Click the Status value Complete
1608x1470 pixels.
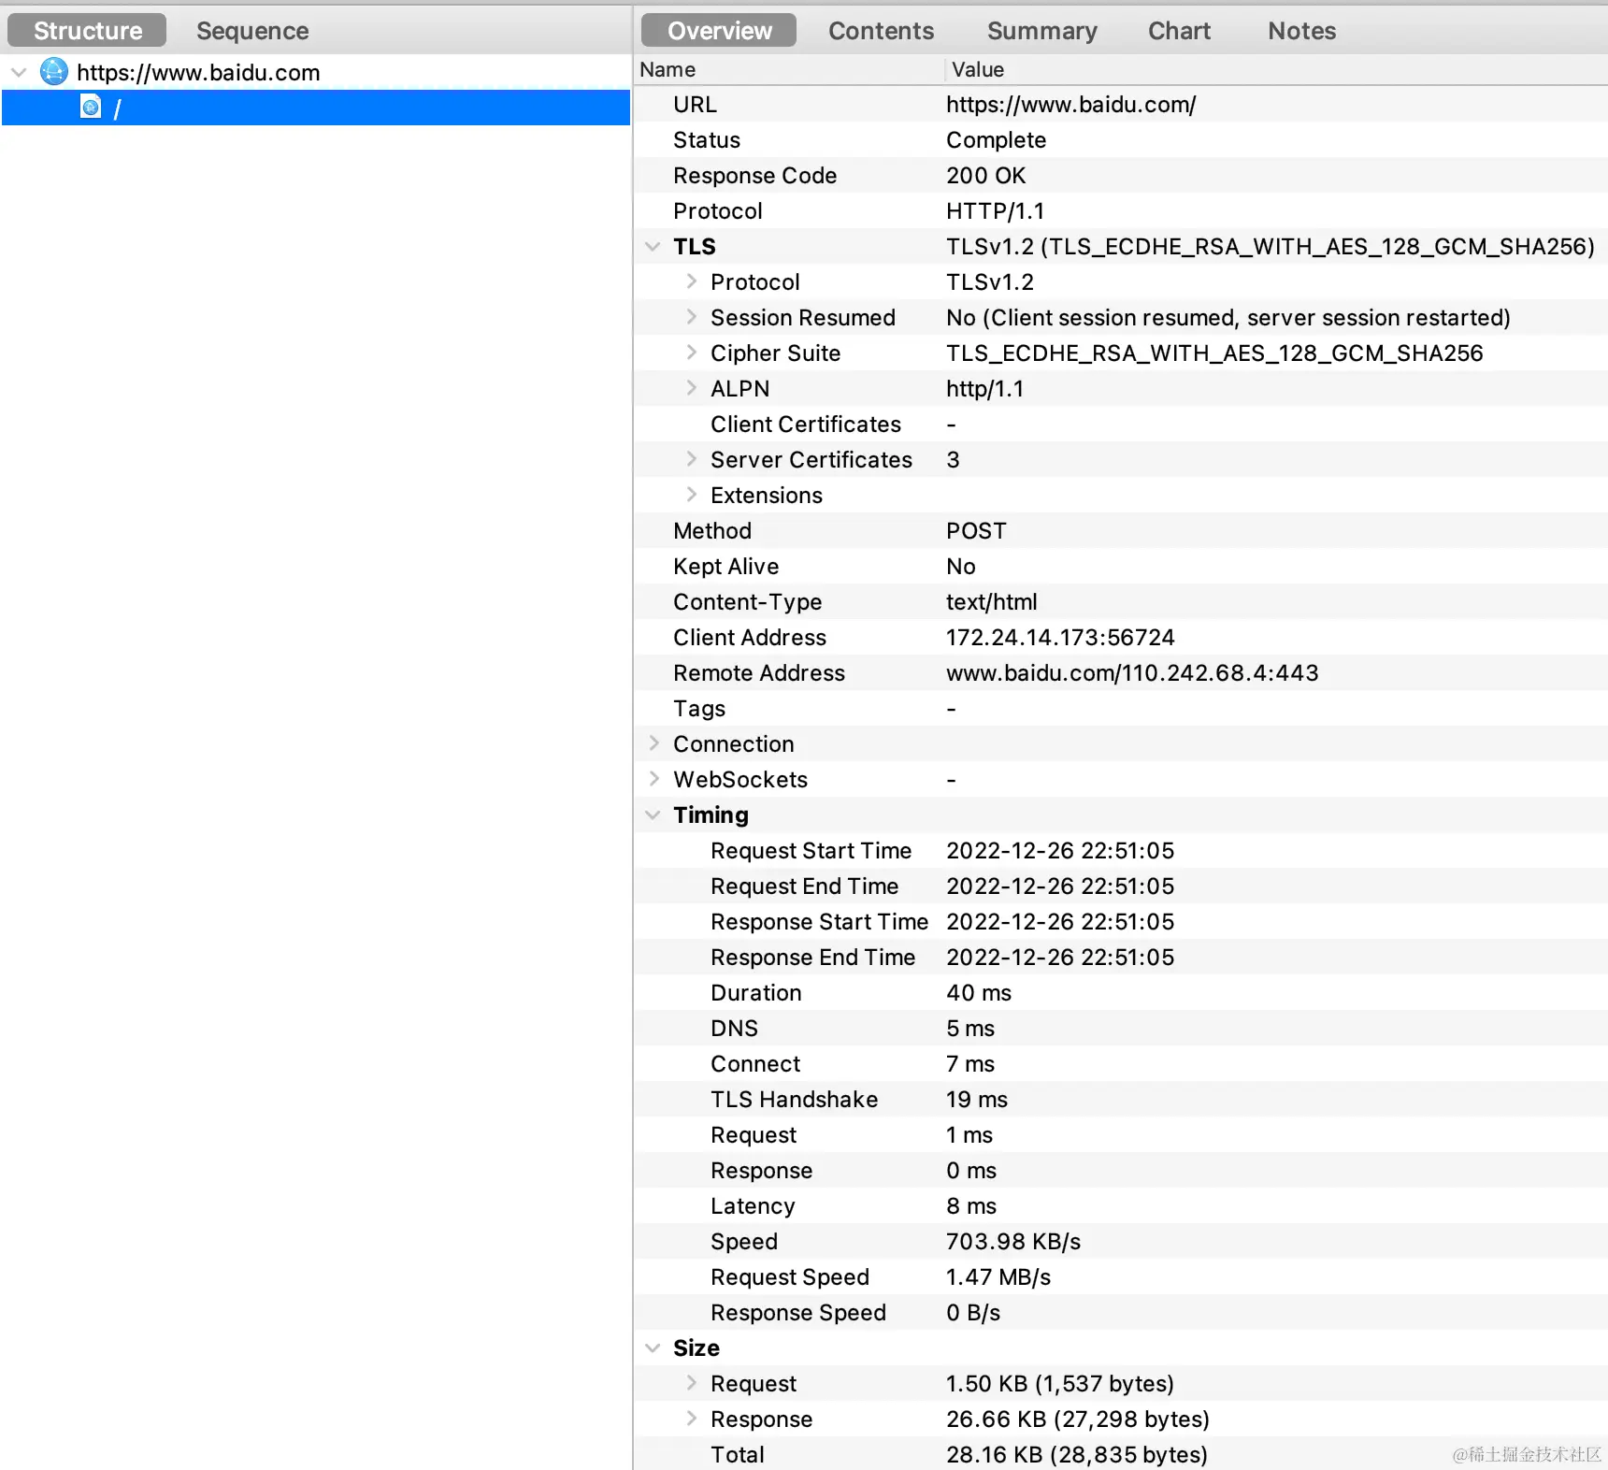[x=996, y=140]
